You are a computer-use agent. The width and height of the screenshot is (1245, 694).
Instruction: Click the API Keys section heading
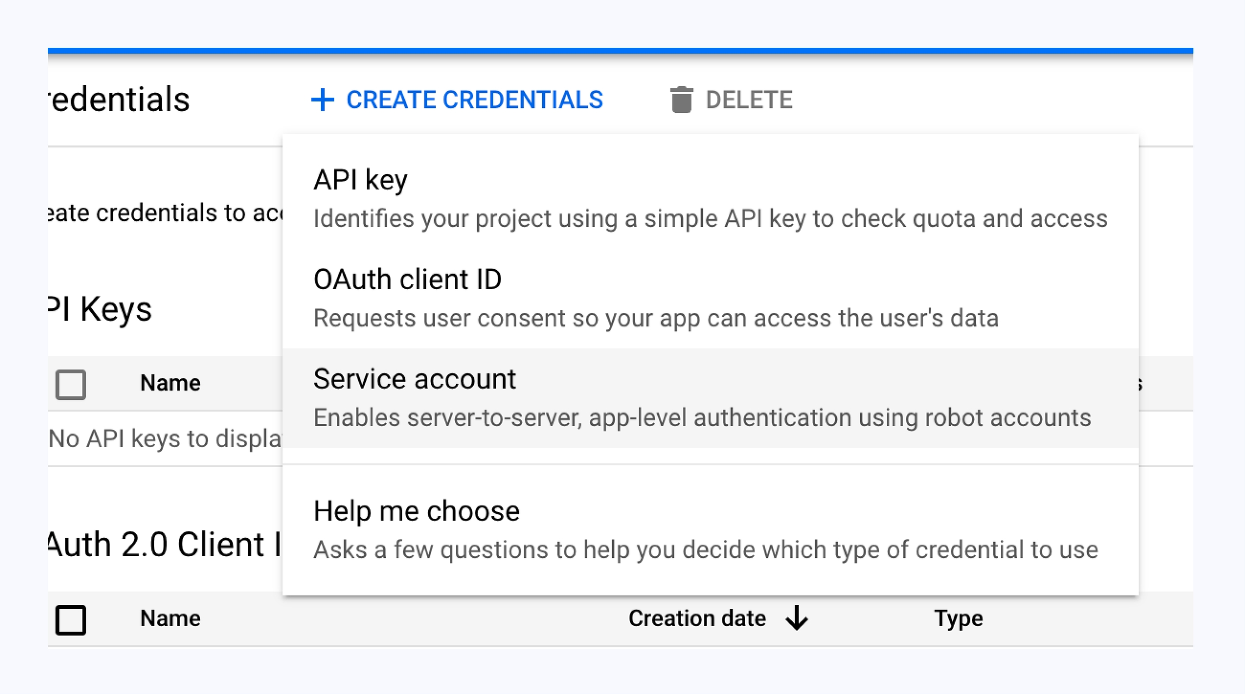tap(100, 309)
